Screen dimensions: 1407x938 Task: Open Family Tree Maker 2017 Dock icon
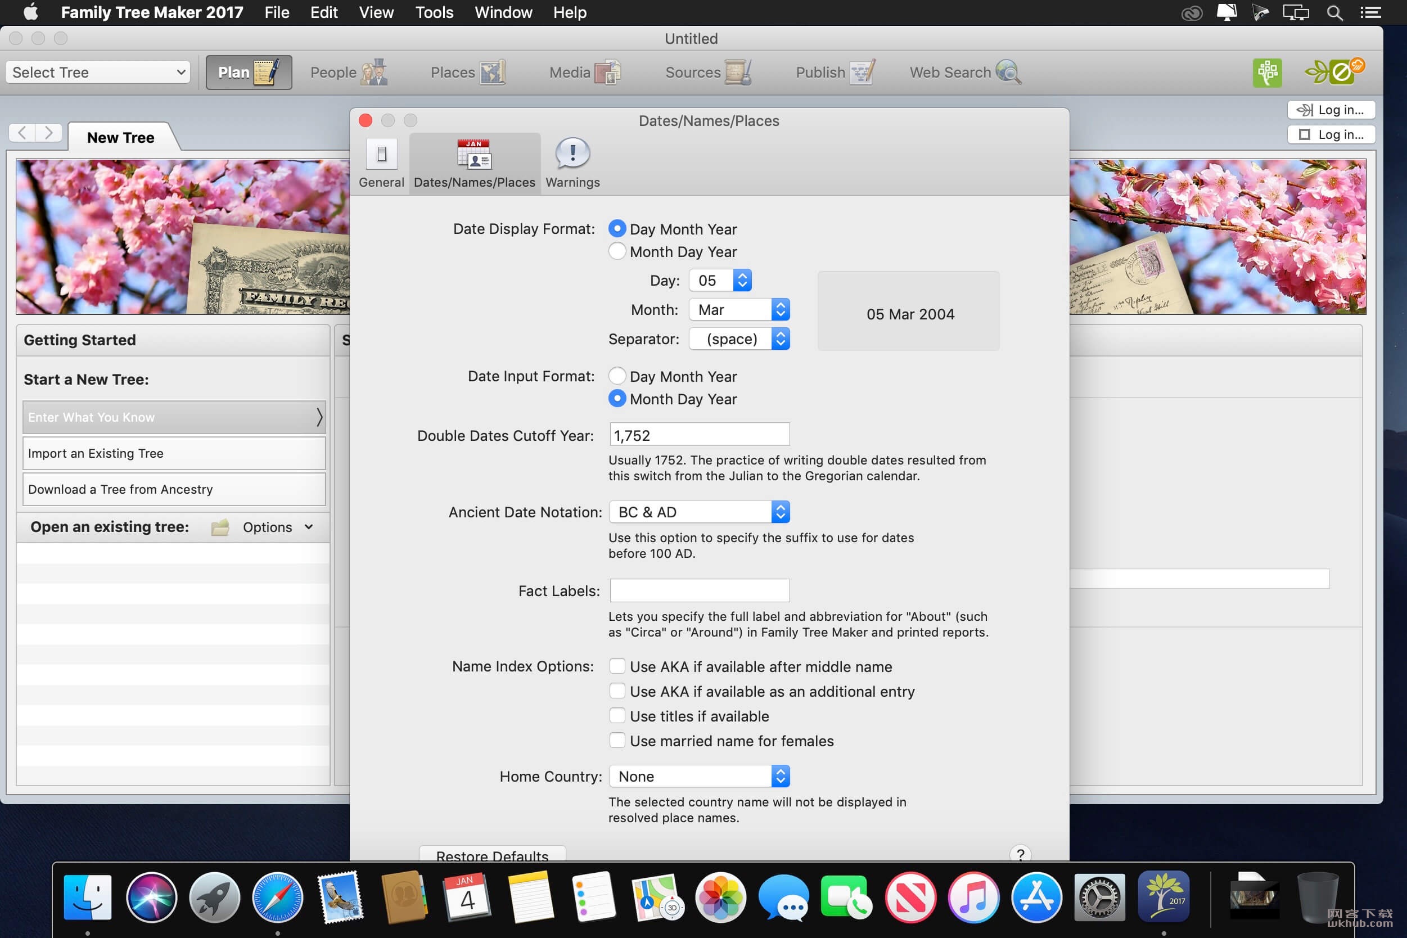[1164, 896]
